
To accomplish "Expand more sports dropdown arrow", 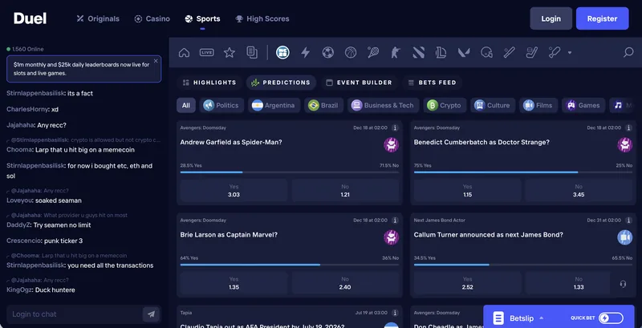I will click(570, 52).
